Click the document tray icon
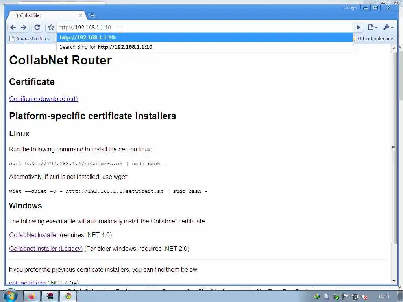The width and height of the screenshot is (403, 302). point(326,296)
